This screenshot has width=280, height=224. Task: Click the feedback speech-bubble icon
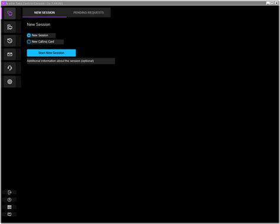click(9, 214)
